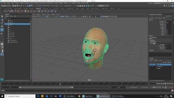Toggle visibility V on highlighted display layer

click(x=150, y=65)
